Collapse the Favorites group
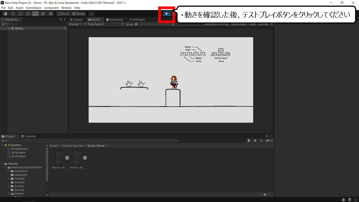The width and height of the screenshot is (359, 202). click(2, 145)
